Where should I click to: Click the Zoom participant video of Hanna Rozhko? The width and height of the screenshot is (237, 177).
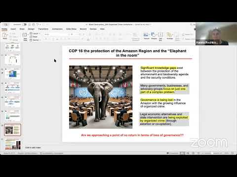216,34
